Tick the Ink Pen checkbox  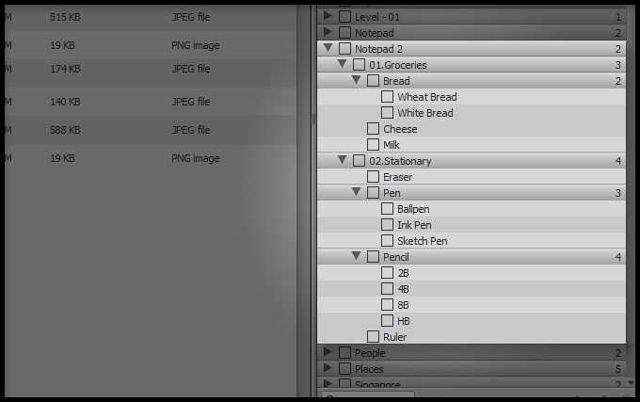tap(388, 225)
